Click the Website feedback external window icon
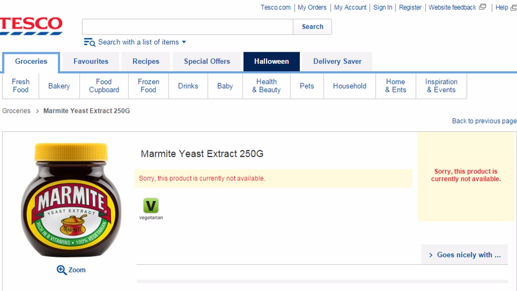The height and width of the screenshot is (291, 517). pyautogui.click(x=482, y=7)
